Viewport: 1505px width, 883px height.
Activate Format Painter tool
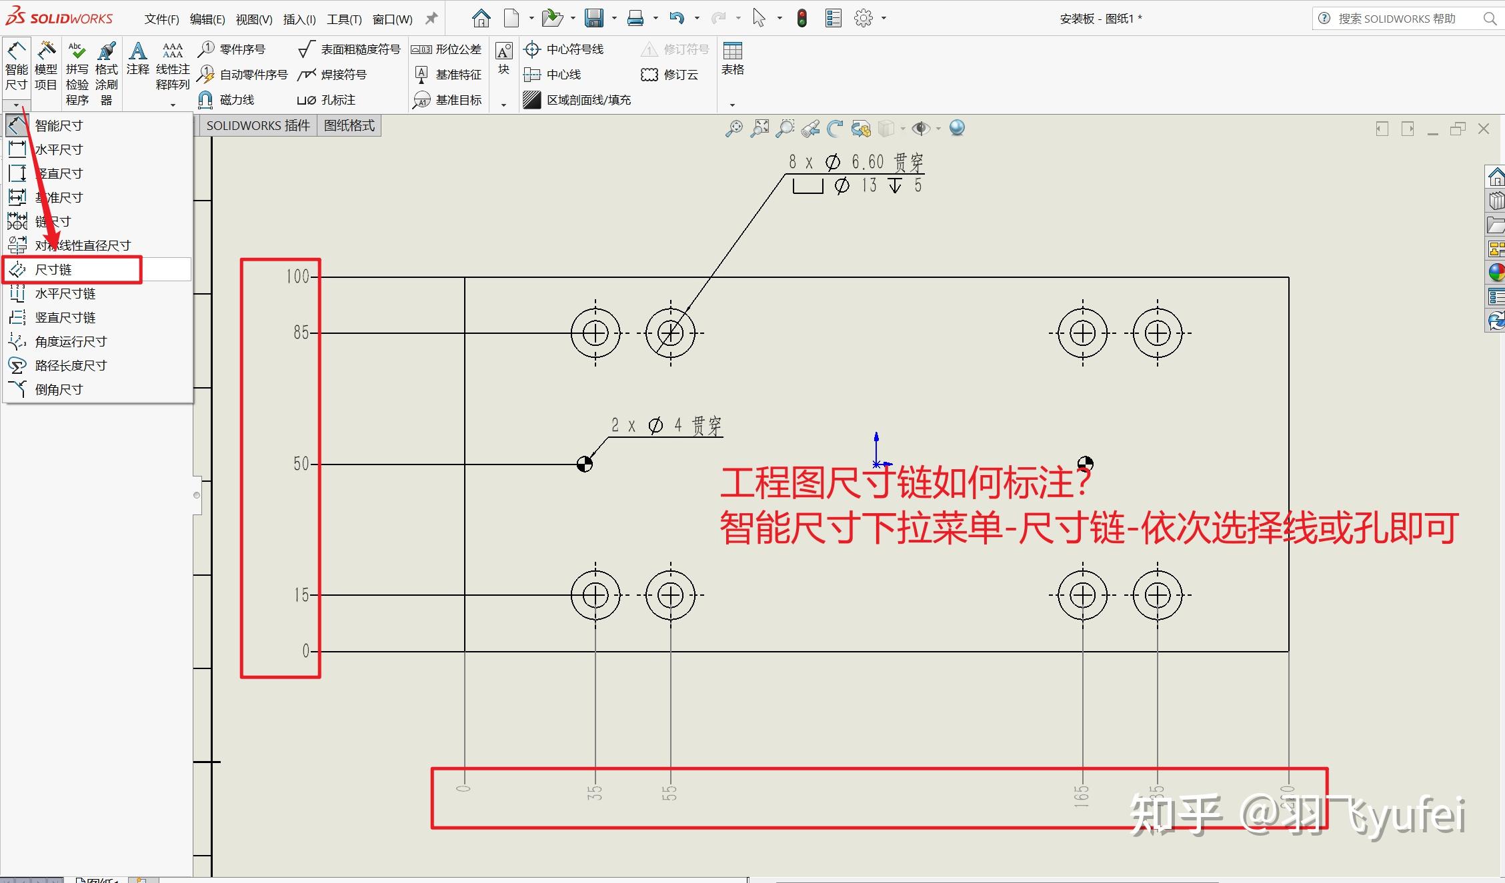[106, 73]
